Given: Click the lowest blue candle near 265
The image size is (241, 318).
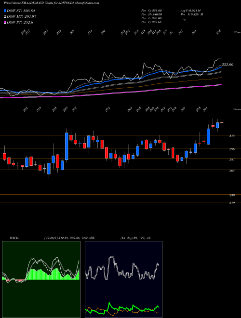Looking at the screenshot, I should pyautogui.click(x=49, y=169).
